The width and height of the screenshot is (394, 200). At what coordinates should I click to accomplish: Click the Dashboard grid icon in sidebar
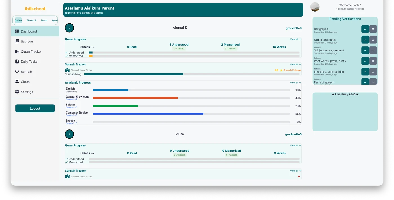[17, 31]
